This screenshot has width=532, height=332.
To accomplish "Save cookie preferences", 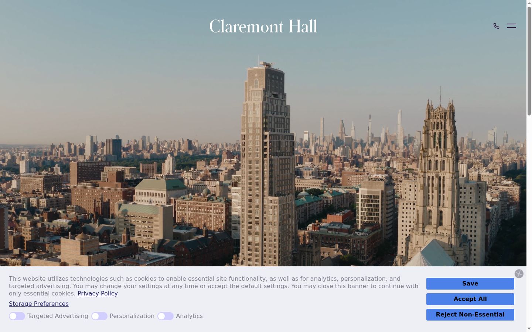I will [470, 284].
